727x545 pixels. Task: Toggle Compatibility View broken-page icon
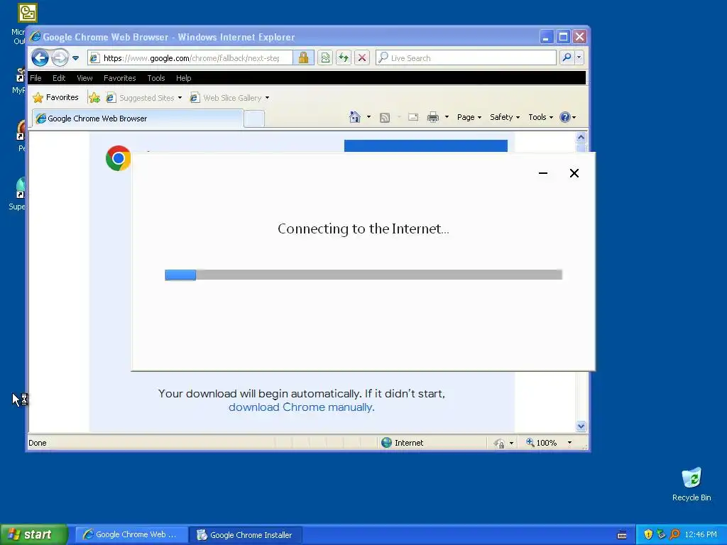[x=325, y=58]
